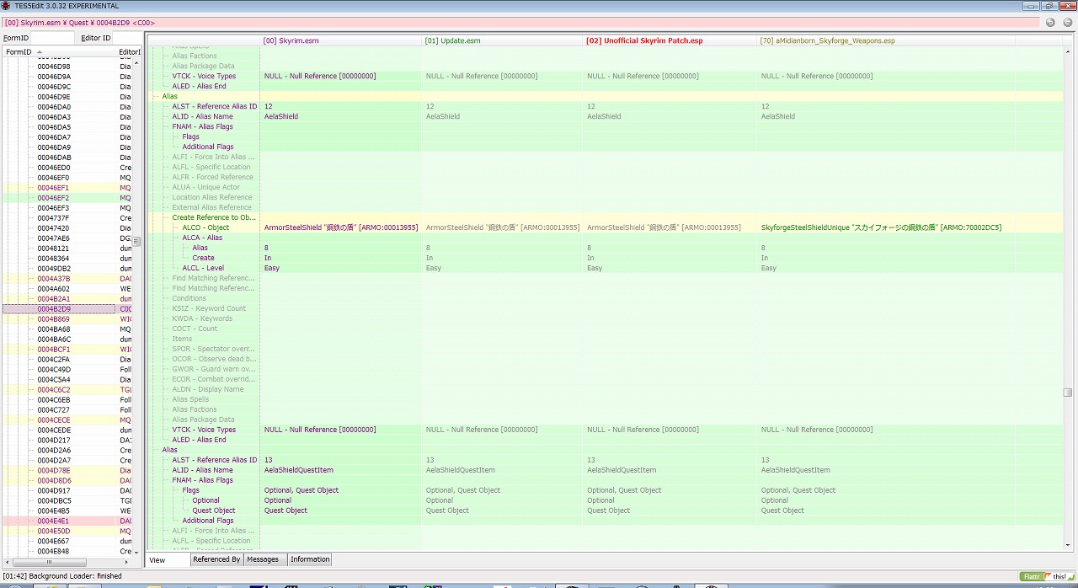The image size is (1078, 588).
Task: Focus the FormID search field
Action: pyautogui.click(x=51, y=38)
